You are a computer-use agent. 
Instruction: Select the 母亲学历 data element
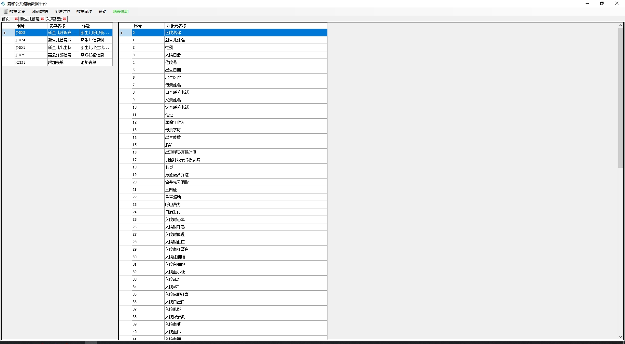click(246, 130)
